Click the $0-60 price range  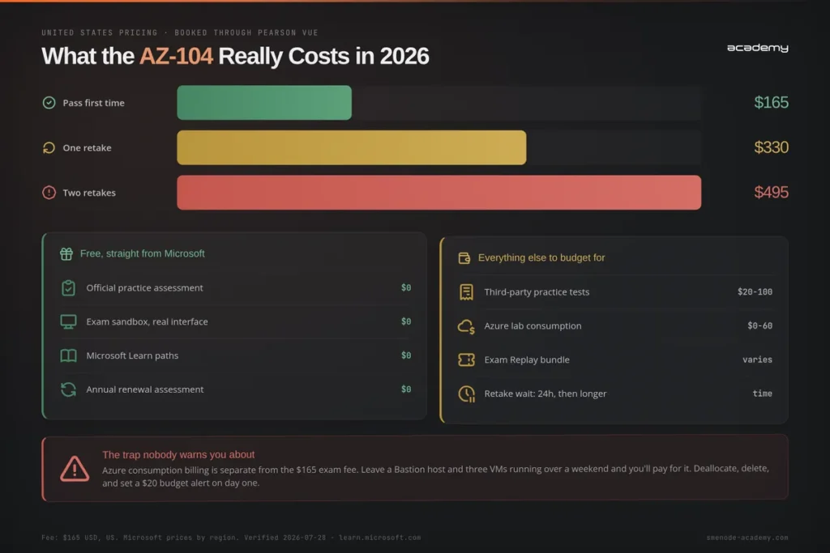pos(760,325)
